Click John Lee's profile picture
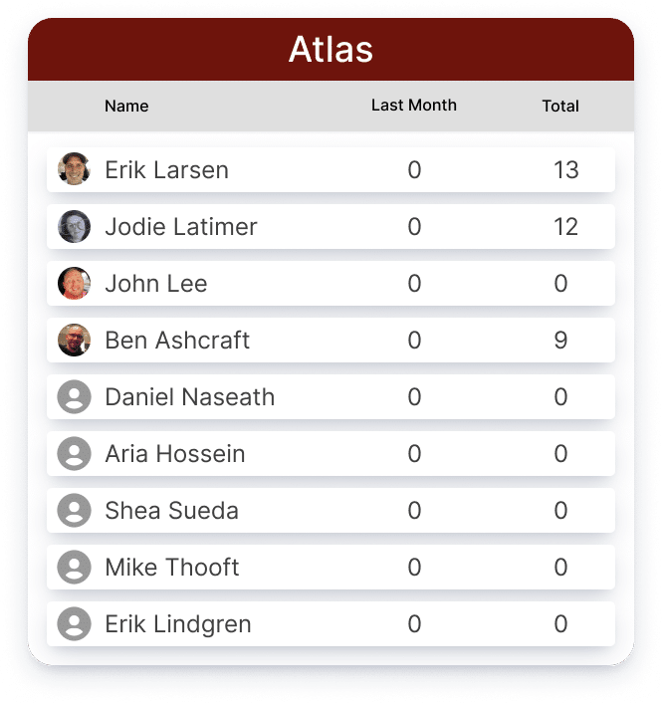The image size is (662, 703). point(74,283)
